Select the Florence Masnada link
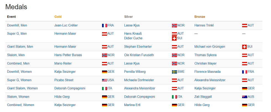 pos(207,72)
